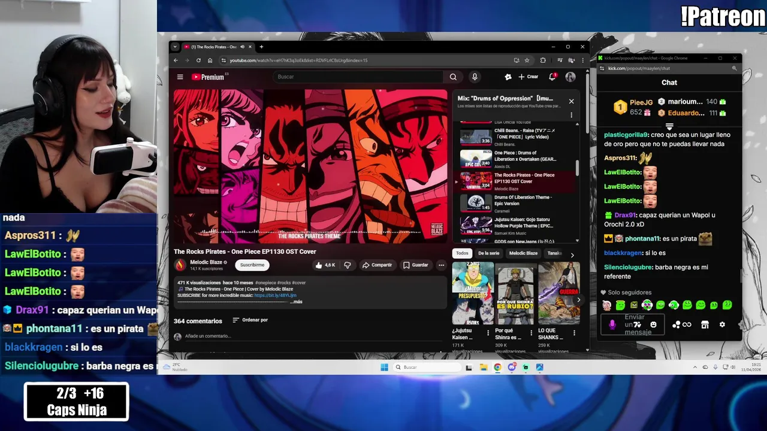Insert the first quick emote in Kick chat
The height and width of the screenshot is (431, 767).
[x=607, y=306]
